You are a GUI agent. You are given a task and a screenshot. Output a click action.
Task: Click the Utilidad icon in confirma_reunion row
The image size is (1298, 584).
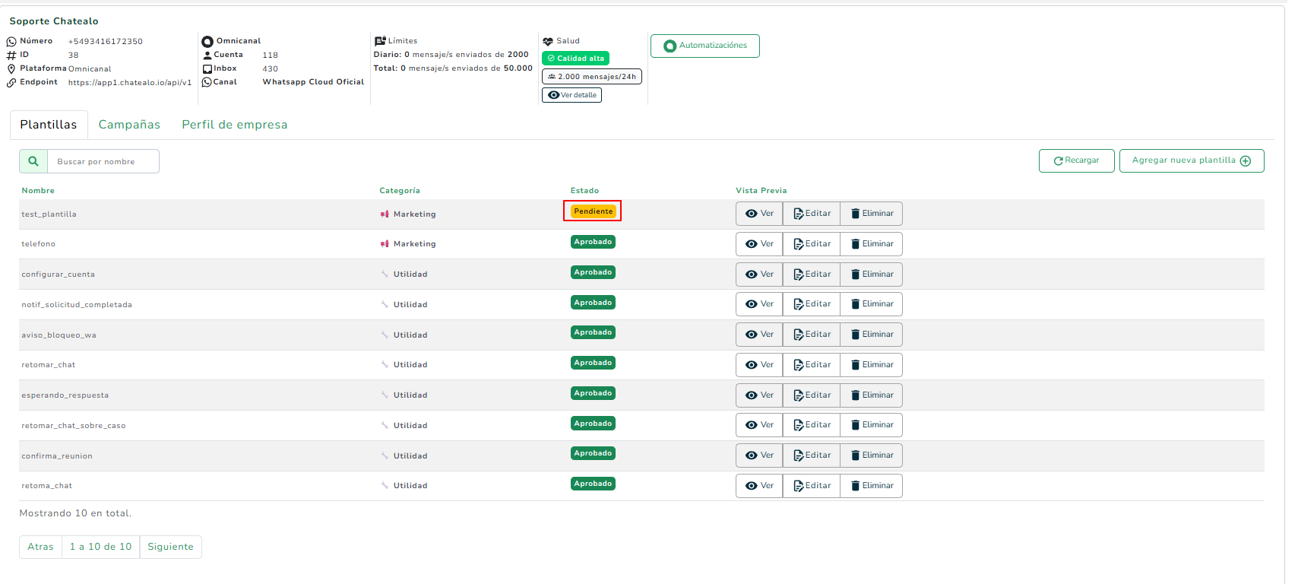pyautogui.click(x=385, y=455)
